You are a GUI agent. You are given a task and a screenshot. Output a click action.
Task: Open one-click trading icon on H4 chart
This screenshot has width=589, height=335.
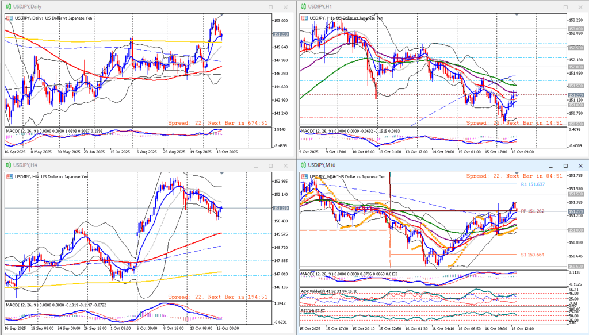tap(9, 176)
